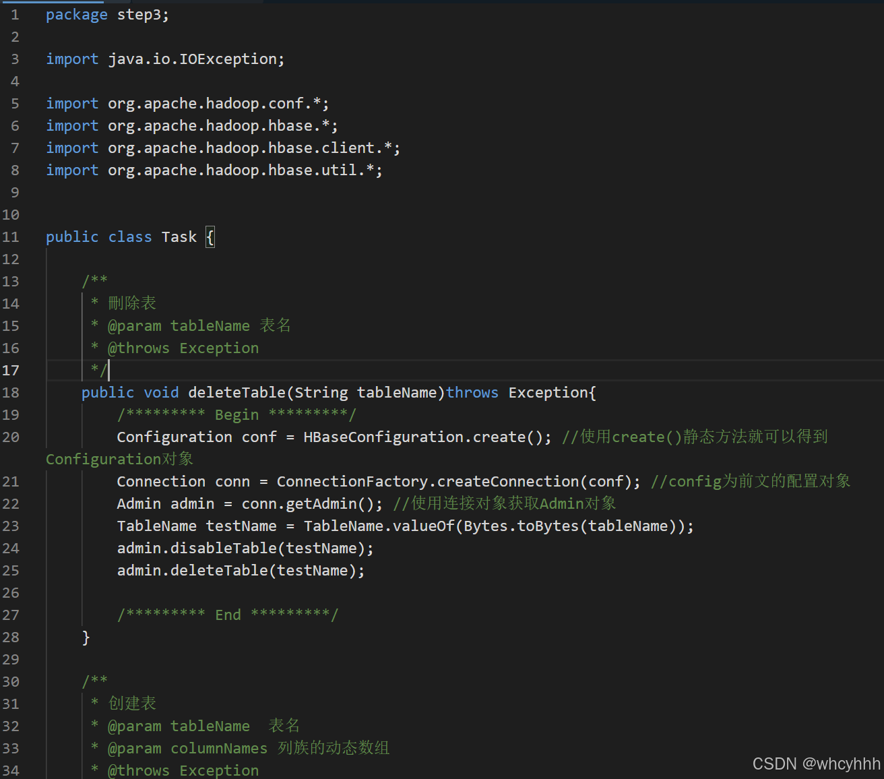884x779 pixels.
Task: Click the "package" keyword on line 1
Action: tap(77, 15)
